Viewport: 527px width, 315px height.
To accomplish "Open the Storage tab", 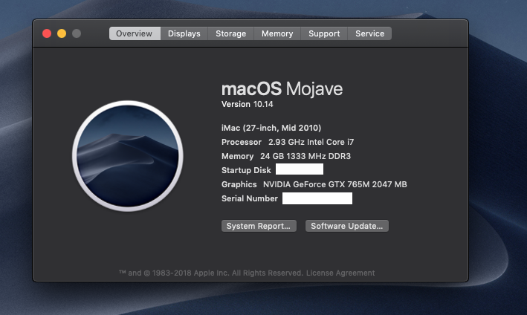I will point(230,33).
